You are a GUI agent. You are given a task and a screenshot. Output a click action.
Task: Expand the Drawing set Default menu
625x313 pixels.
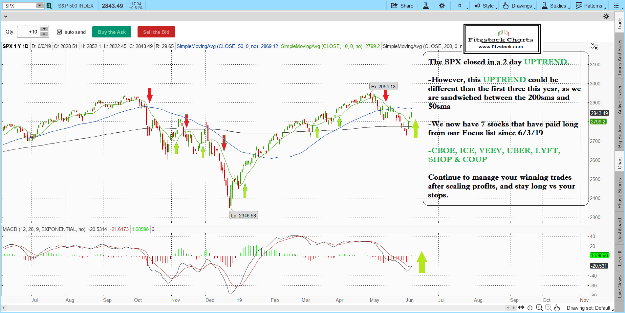tap(590, 308)
